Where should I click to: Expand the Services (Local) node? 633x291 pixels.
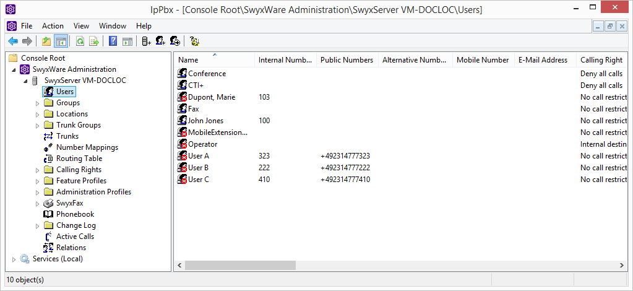pos(14,259)
